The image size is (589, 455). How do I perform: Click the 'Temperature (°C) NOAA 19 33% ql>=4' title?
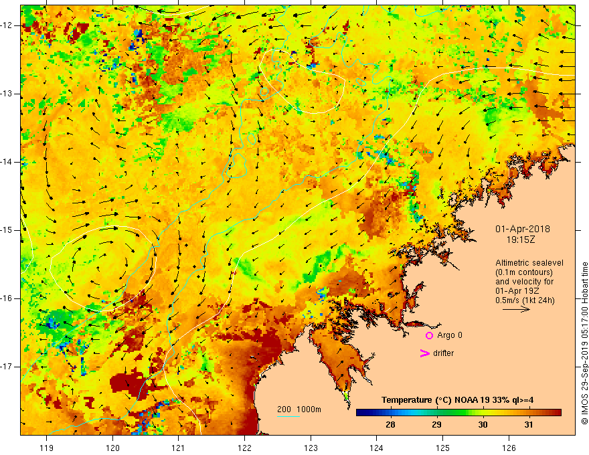(458, 400)
